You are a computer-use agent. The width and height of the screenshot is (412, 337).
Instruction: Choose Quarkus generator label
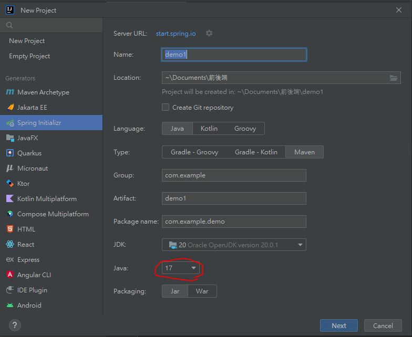click(x=29, y=153)
